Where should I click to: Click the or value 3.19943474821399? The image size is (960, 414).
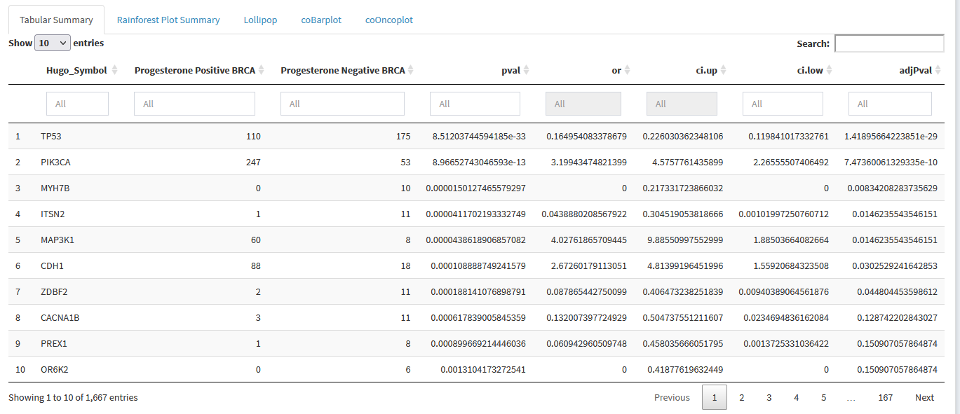click(587, 162)
